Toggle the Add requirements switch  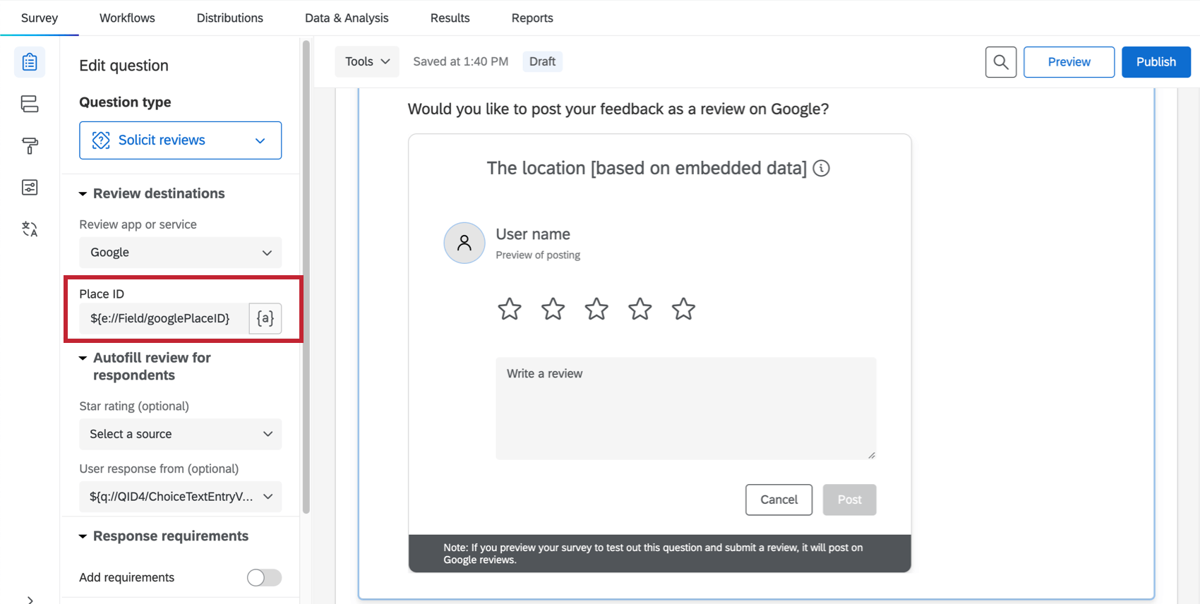coord(264,577)
